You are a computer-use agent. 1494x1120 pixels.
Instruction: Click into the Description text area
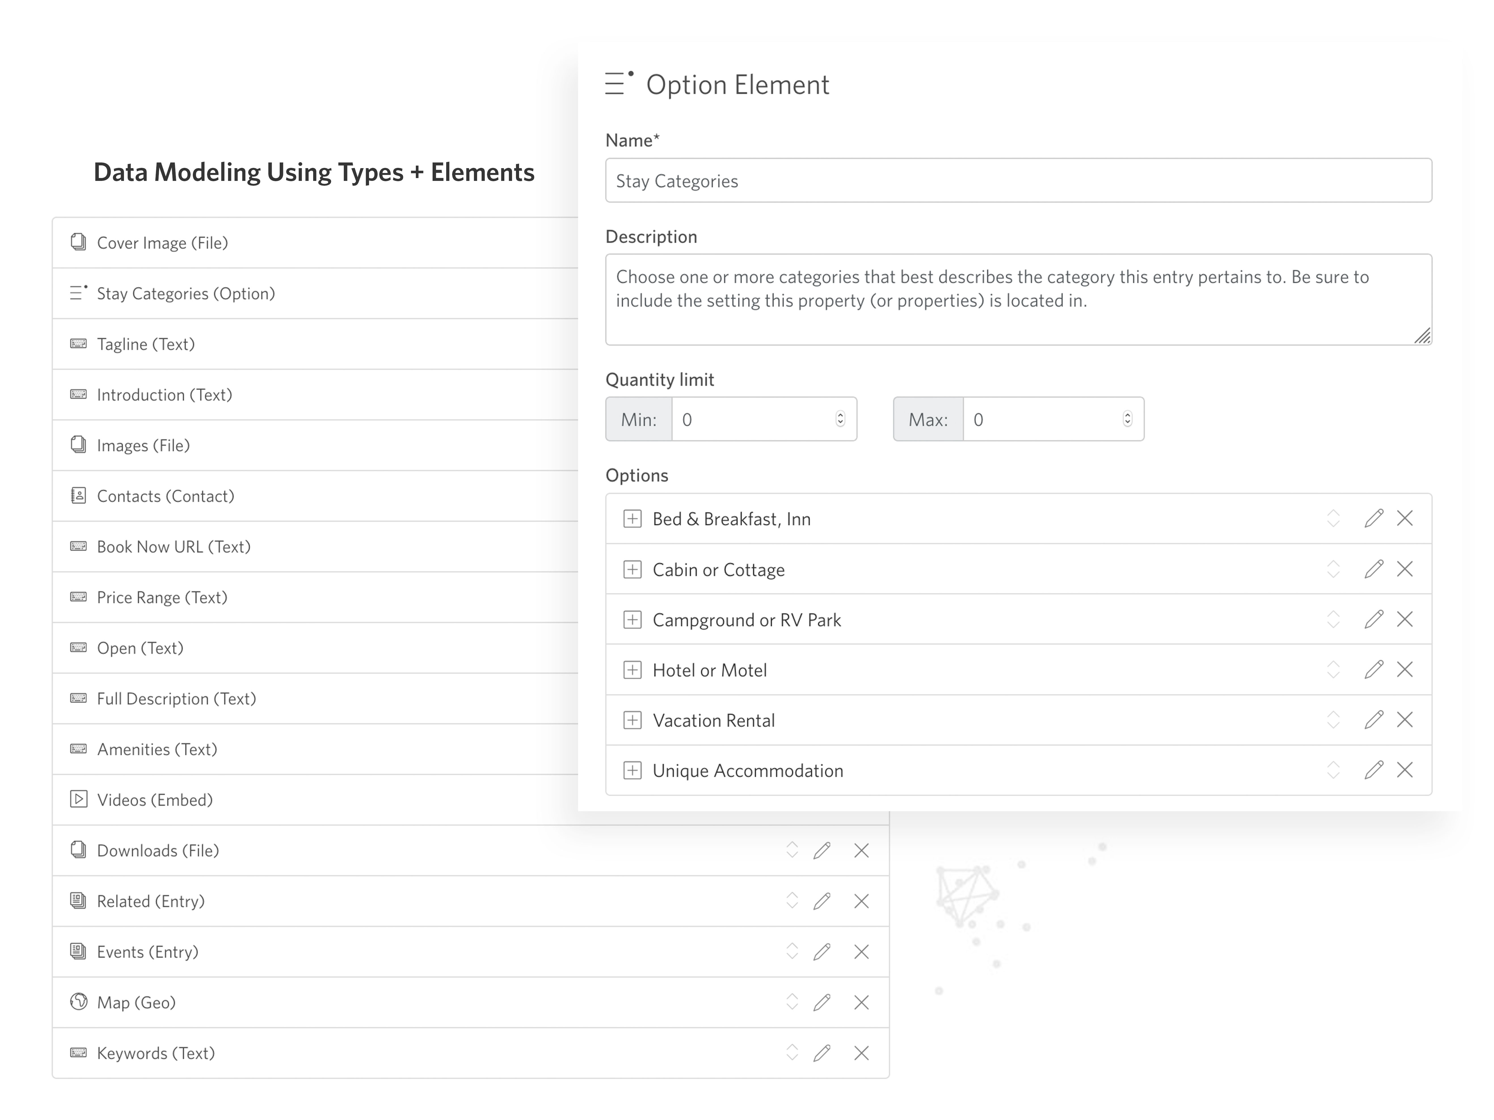[1019, 300]
